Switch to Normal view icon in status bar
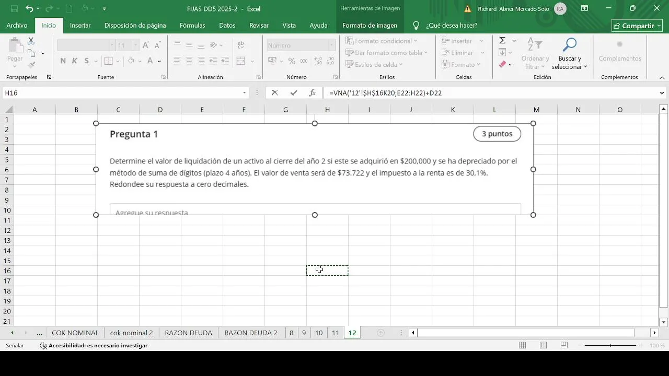 click(x=522, y=345)
